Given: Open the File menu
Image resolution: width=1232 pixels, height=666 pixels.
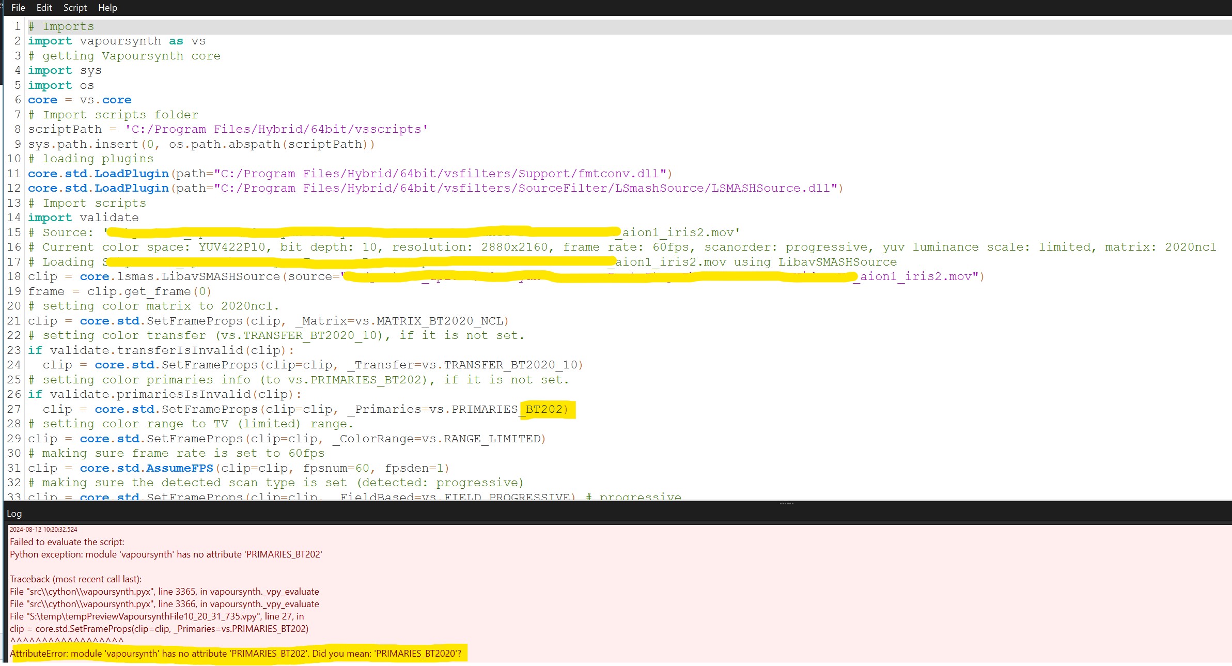Looking at the screenshot, I should (18, 8).
